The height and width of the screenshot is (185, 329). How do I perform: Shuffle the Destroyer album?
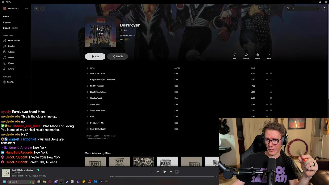[x=118, y=57]
